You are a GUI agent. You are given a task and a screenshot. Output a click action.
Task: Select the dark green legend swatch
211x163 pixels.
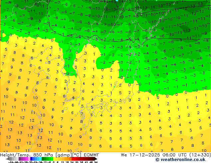[43, 159]
